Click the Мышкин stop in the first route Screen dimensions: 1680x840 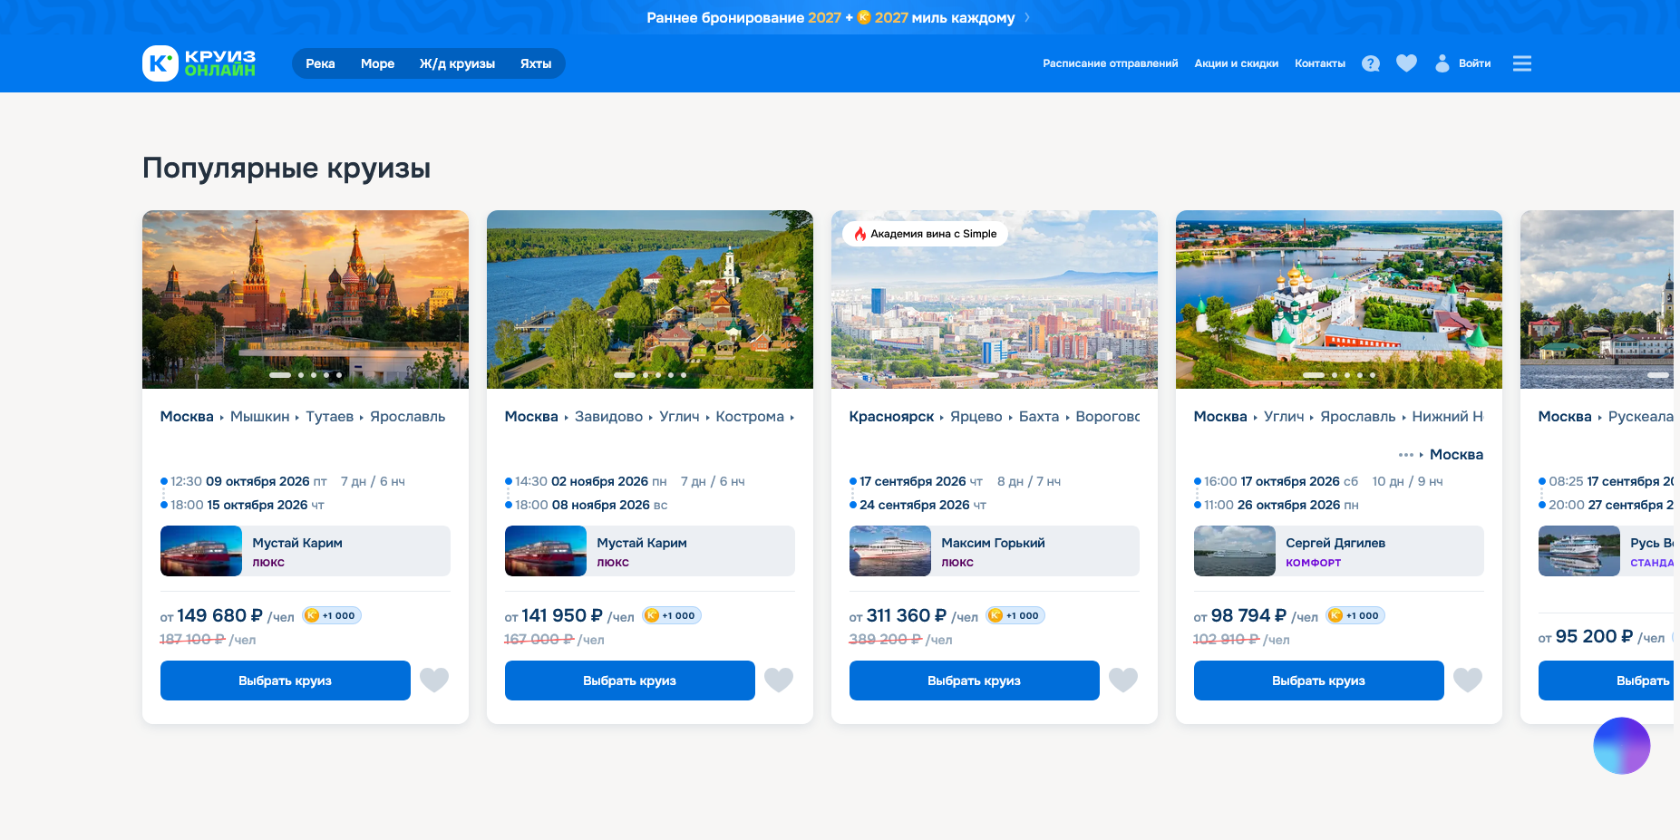[x=259, y=417]
